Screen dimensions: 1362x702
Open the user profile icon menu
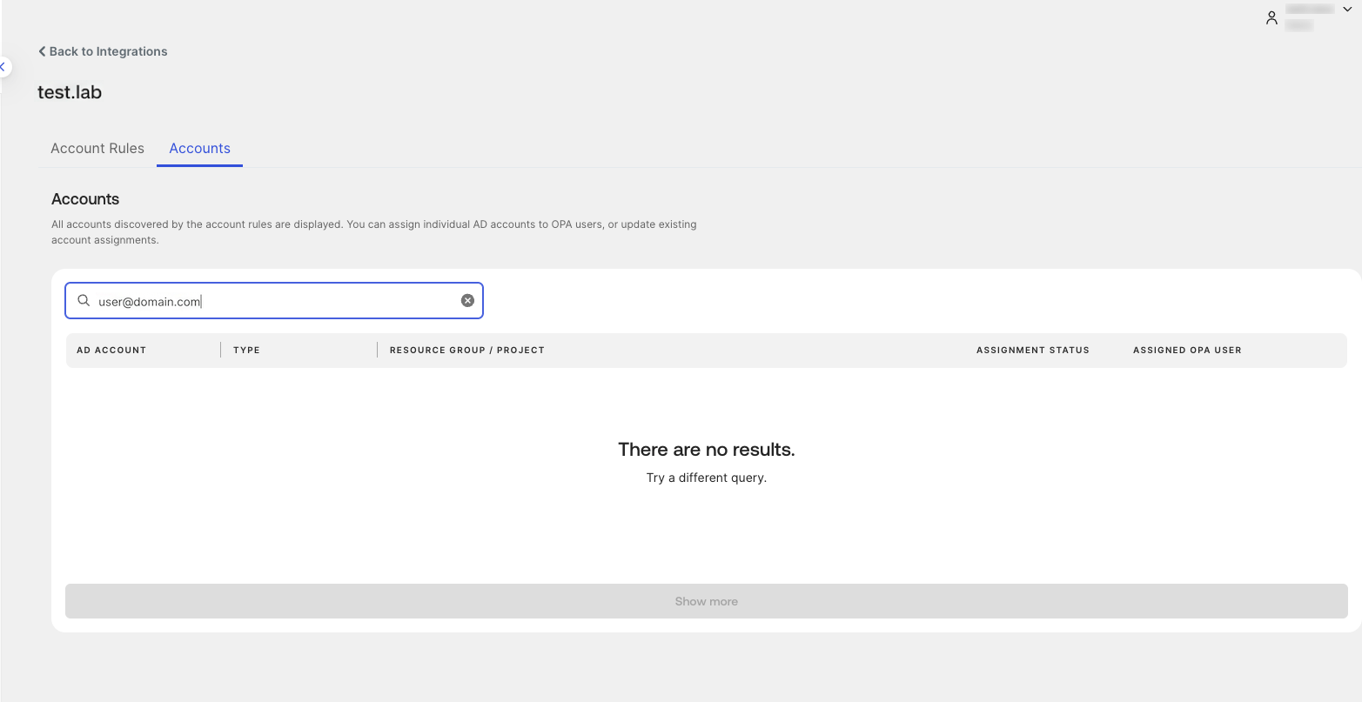tap(1271, 17)
